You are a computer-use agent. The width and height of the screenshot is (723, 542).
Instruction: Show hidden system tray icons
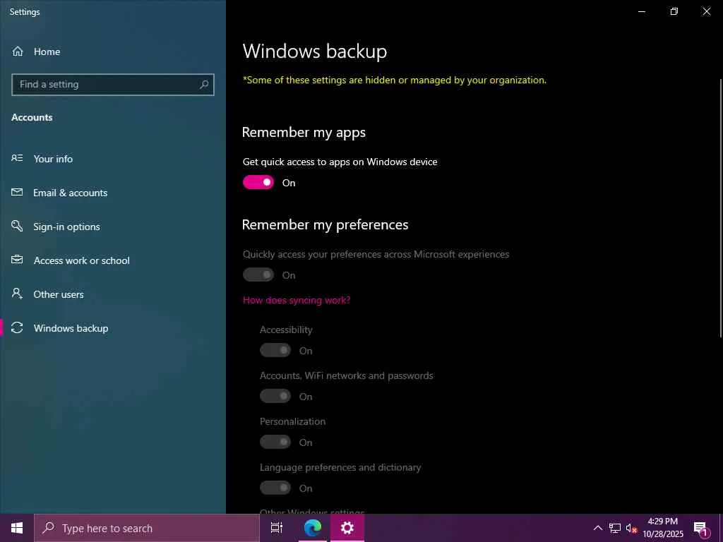tap(597, 528)
